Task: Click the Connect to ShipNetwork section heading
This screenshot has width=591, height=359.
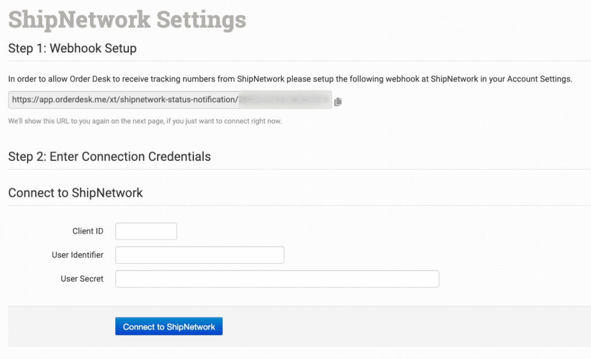Action: pyautogui.click(x=76, y=193)
